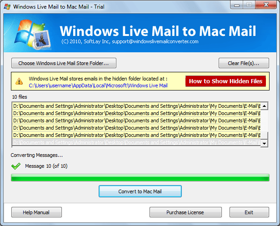Image resolution: width=280 pixels, height=226 pixels.
Task: Open the Help Manual
Action: tap(36, 212)
